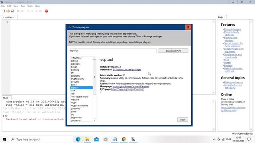Open the esptool GitHub homepage link

tap(131, 87)
